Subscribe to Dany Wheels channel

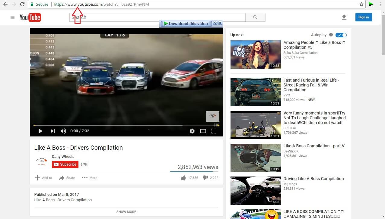click(x=65, y=164)
